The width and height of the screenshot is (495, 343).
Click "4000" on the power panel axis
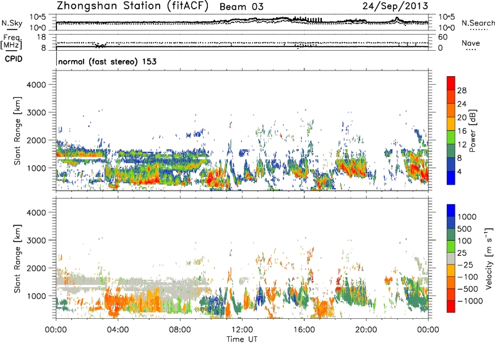37,85
